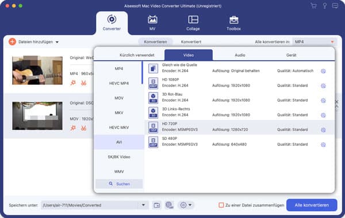This screenshot has height=218, width=345.
Task: Open the Converter tab
Action: point(112,23)
